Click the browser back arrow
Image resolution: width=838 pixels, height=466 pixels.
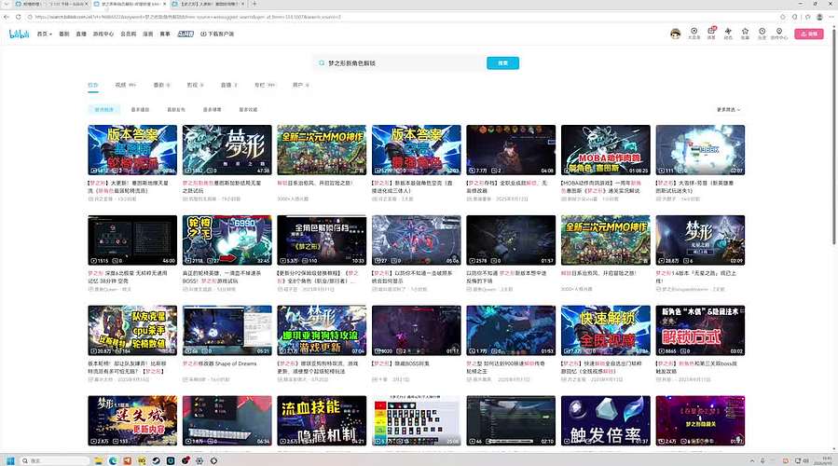tap(7, 17)
